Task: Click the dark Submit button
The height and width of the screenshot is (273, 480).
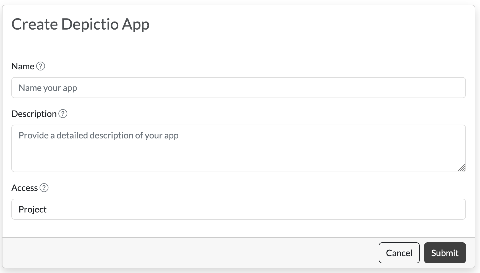Action: pyautogui.click(x=445, y=253)
